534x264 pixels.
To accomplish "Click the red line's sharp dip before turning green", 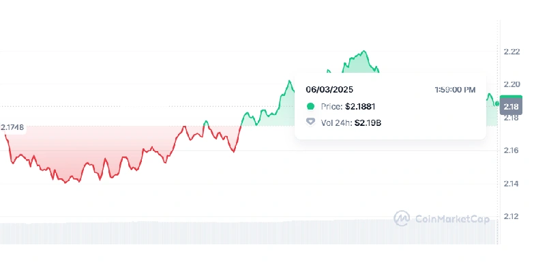I will [234, 151].
